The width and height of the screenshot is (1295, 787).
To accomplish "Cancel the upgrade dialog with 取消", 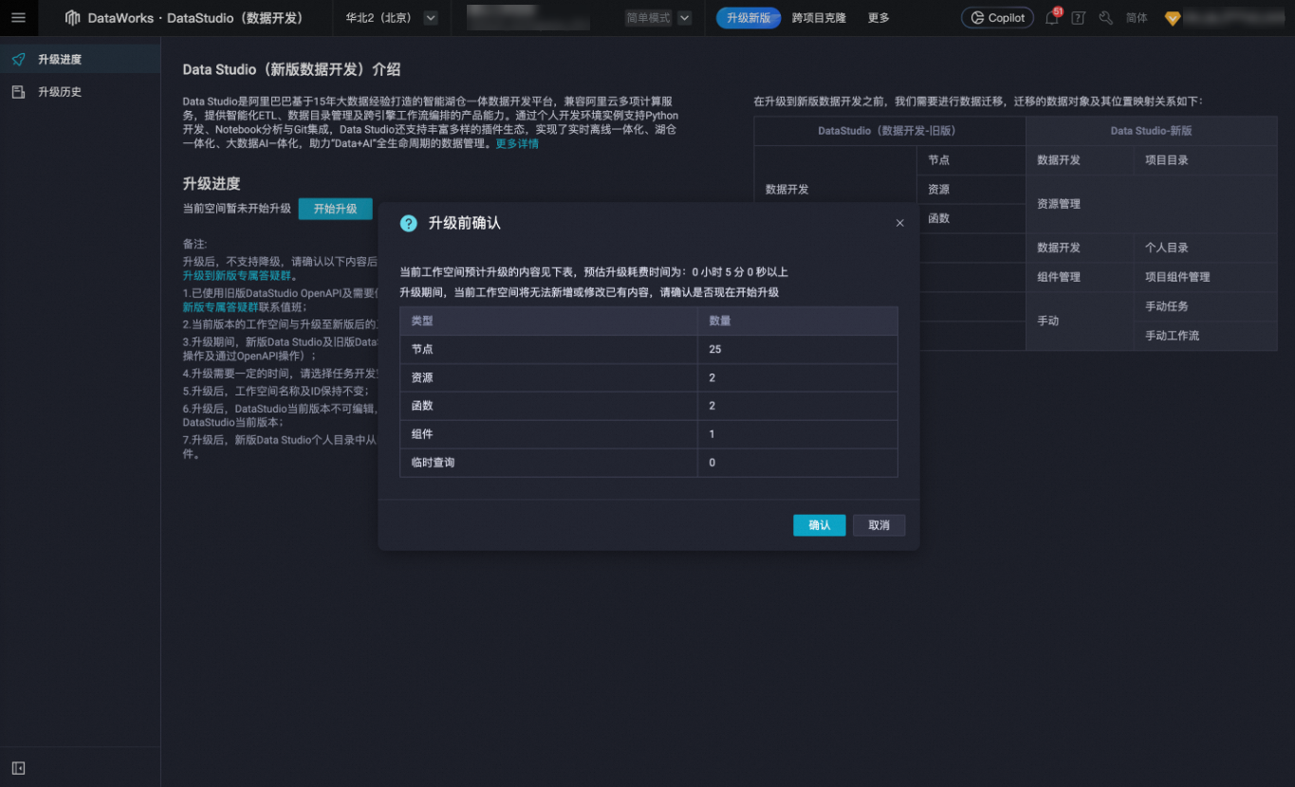I will (879, 525).
